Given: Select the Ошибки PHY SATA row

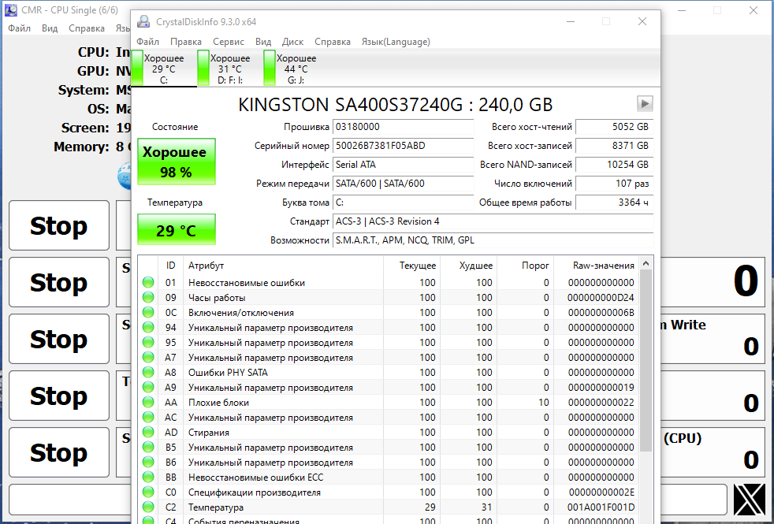Looking at the screenshot, I should click(388, 373).
